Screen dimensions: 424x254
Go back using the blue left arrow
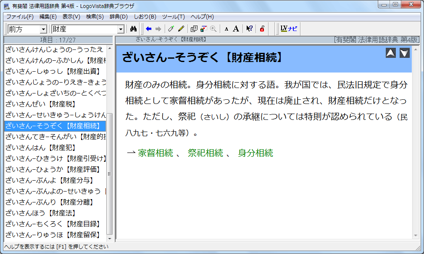click(148, 29)
